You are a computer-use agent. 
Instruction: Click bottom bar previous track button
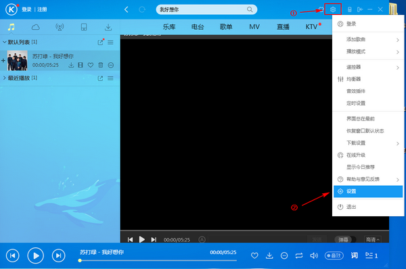tap(12, 255)
